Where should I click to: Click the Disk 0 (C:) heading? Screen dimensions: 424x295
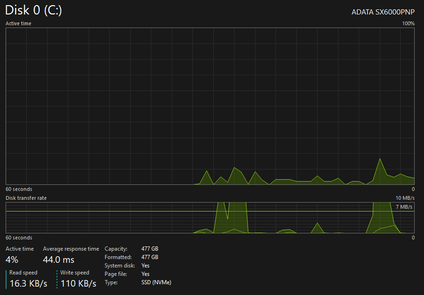point(34,10)
